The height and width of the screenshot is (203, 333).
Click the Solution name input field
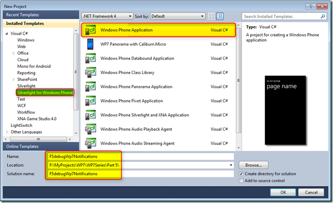pyautogui.click(x=141, y=174)
